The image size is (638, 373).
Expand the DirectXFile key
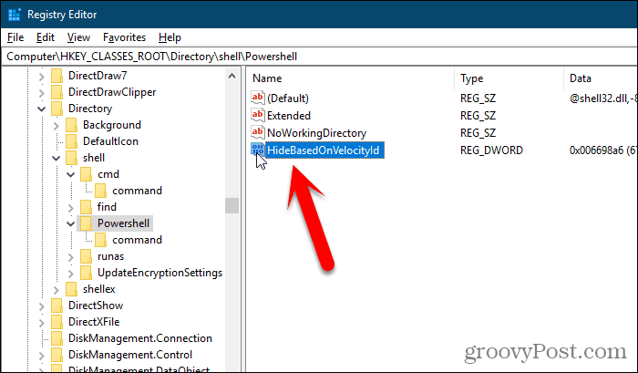(x=42, y=322)
